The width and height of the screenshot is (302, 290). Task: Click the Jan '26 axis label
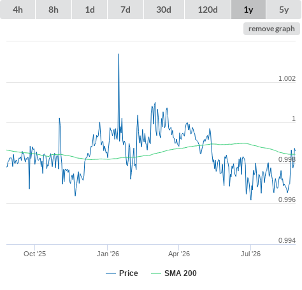coord(108,254)
